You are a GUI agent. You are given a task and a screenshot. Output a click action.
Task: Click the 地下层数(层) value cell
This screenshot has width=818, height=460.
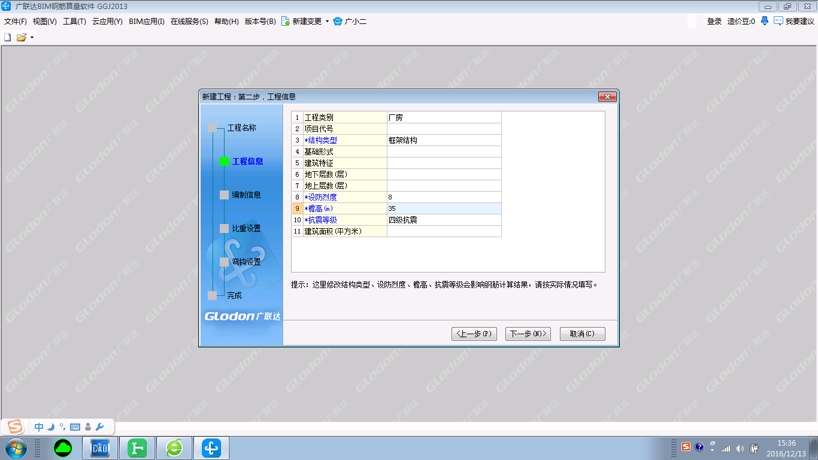pyautogui.click(x=444, y=174)
